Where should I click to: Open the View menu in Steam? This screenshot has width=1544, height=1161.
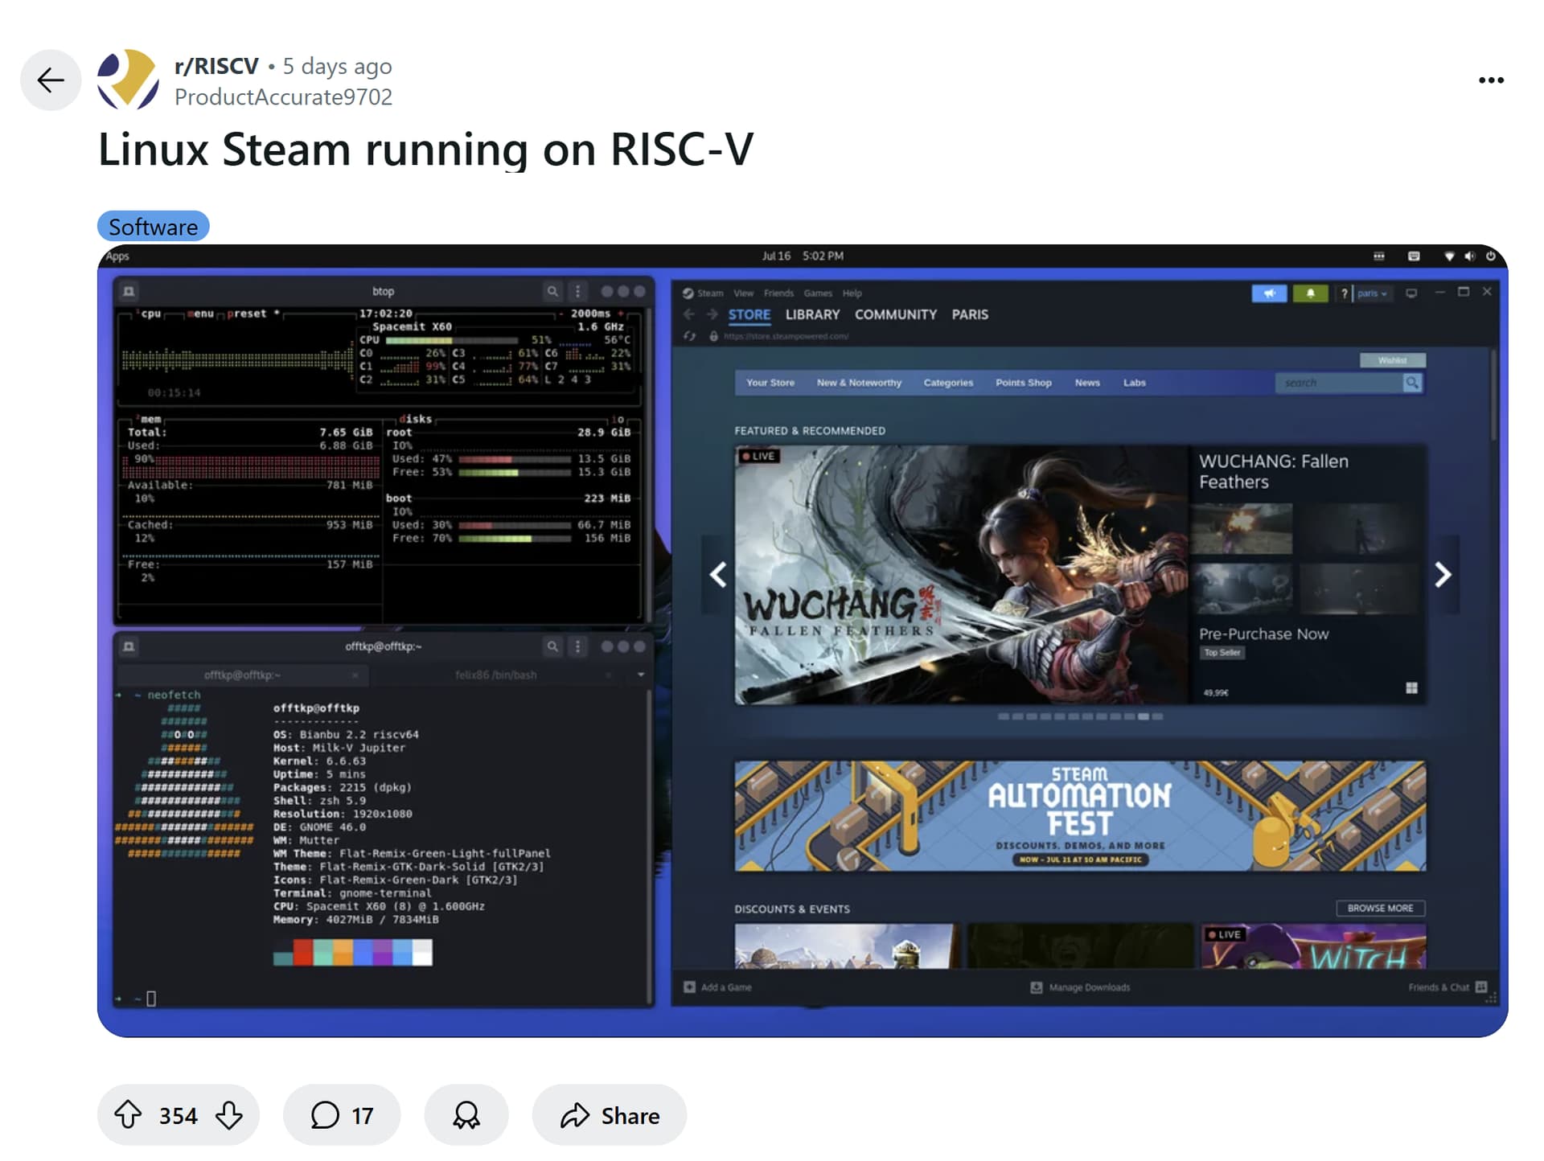[743, 293]
